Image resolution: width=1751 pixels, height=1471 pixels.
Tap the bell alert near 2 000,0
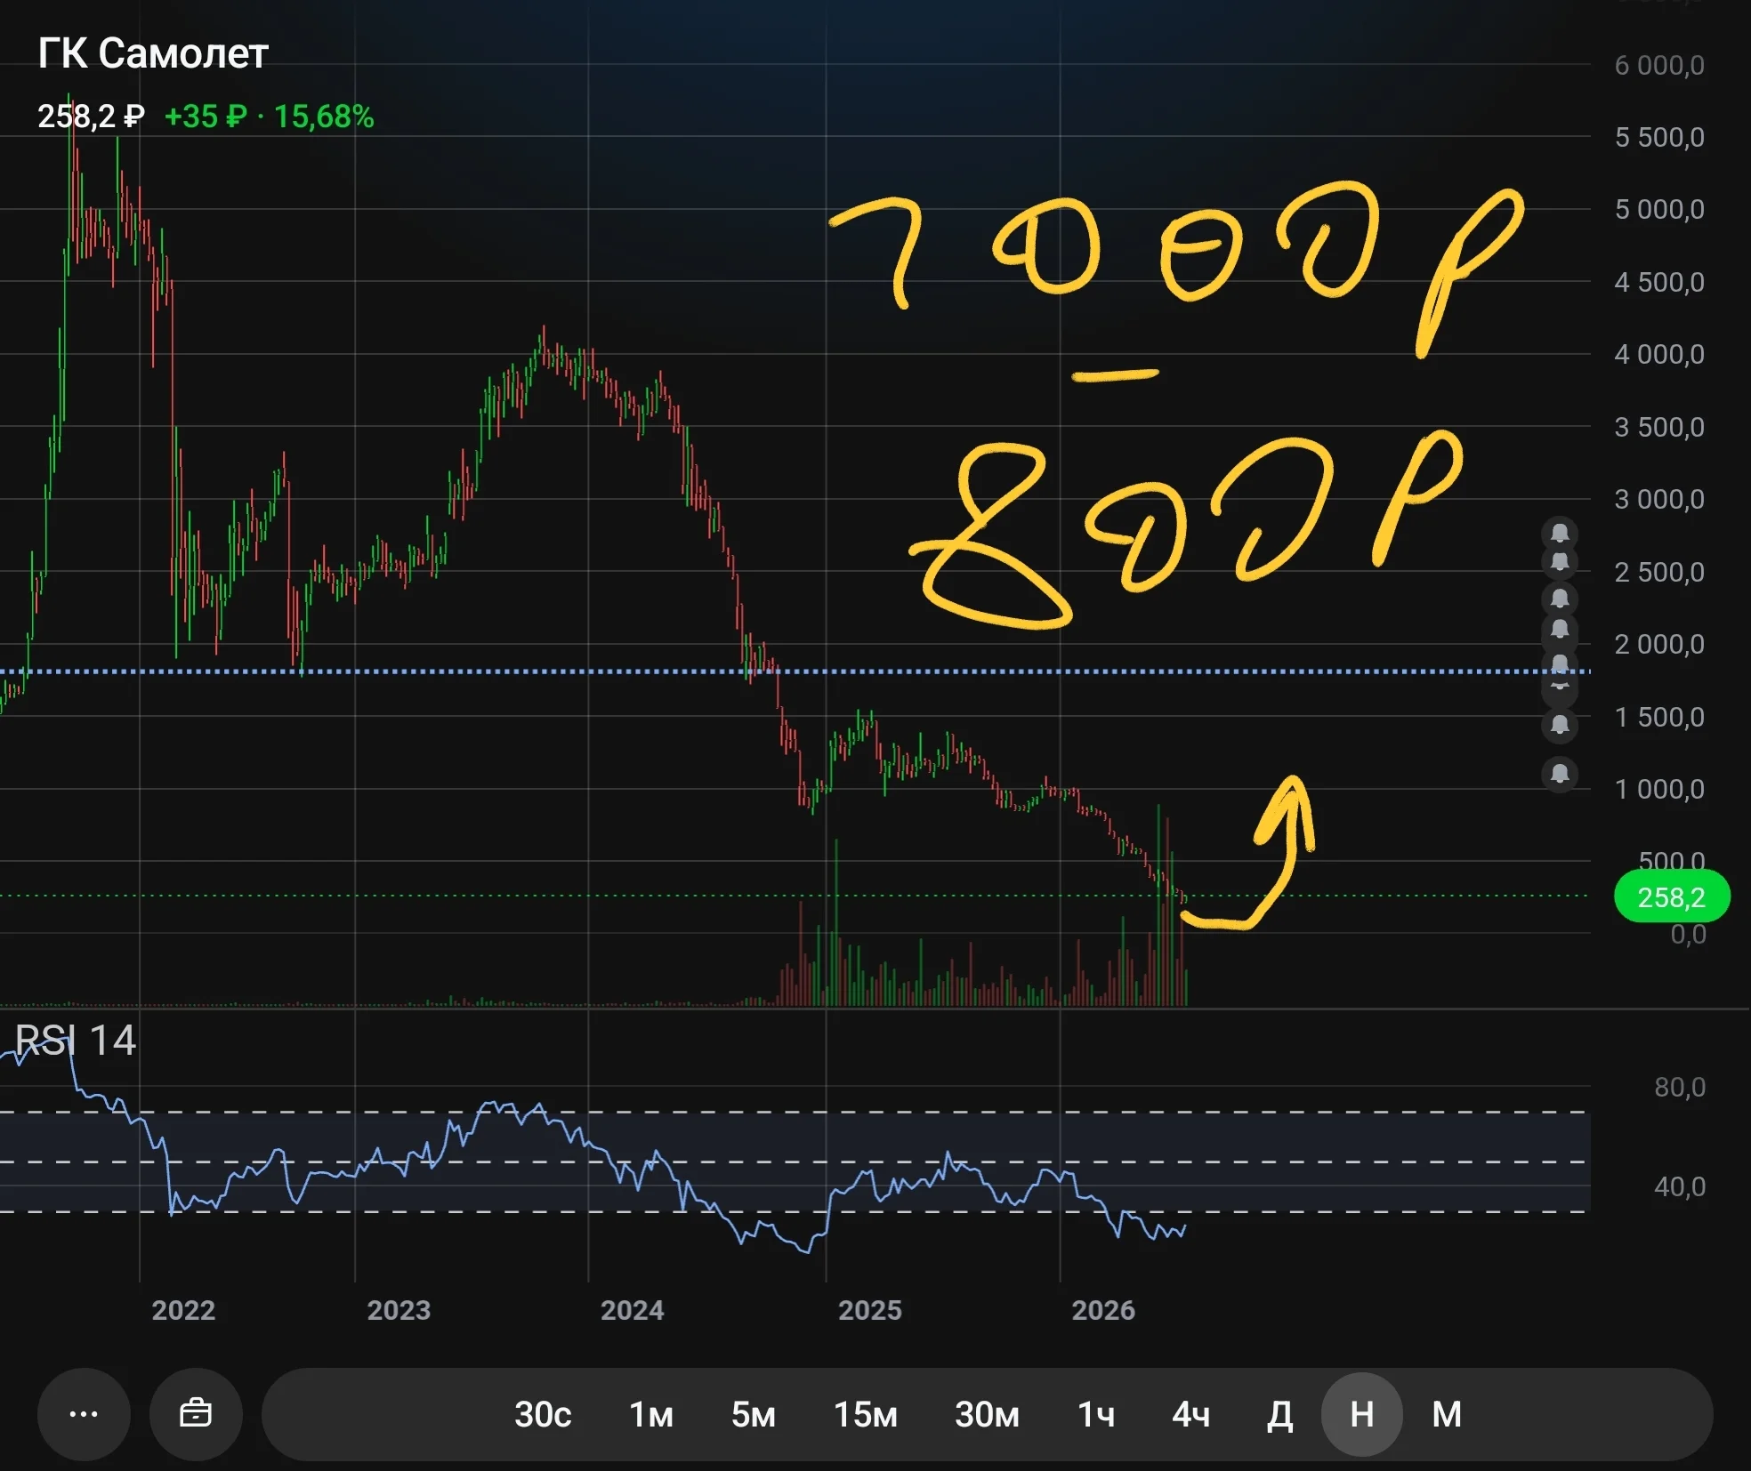tap(1560, 630)
